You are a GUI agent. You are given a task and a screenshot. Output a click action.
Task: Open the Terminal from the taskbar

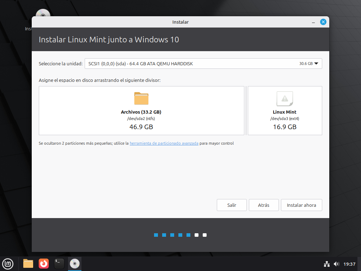point(59,264)
